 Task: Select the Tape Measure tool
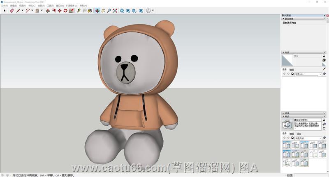coord(79,11)
